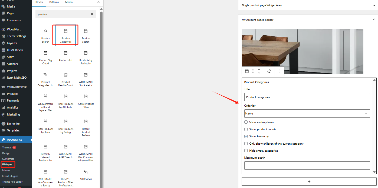Open the Elementor admin menu
The width and height of the screenshot is (378, 188).
(x=16, y=124)
